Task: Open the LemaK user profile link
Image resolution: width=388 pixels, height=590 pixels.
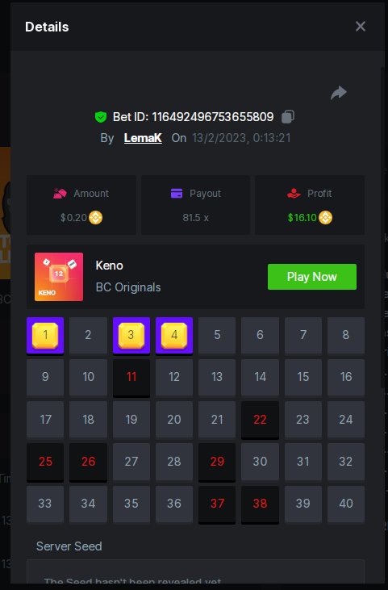Action: pyautogui.click(x=143, y=138)
